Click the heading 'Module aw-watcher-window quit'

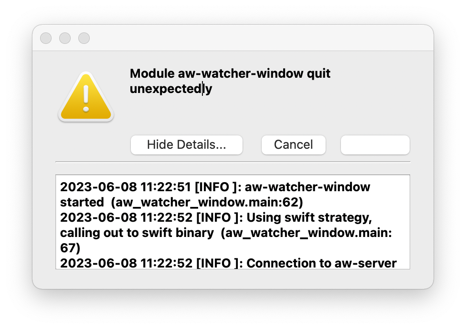230,73
